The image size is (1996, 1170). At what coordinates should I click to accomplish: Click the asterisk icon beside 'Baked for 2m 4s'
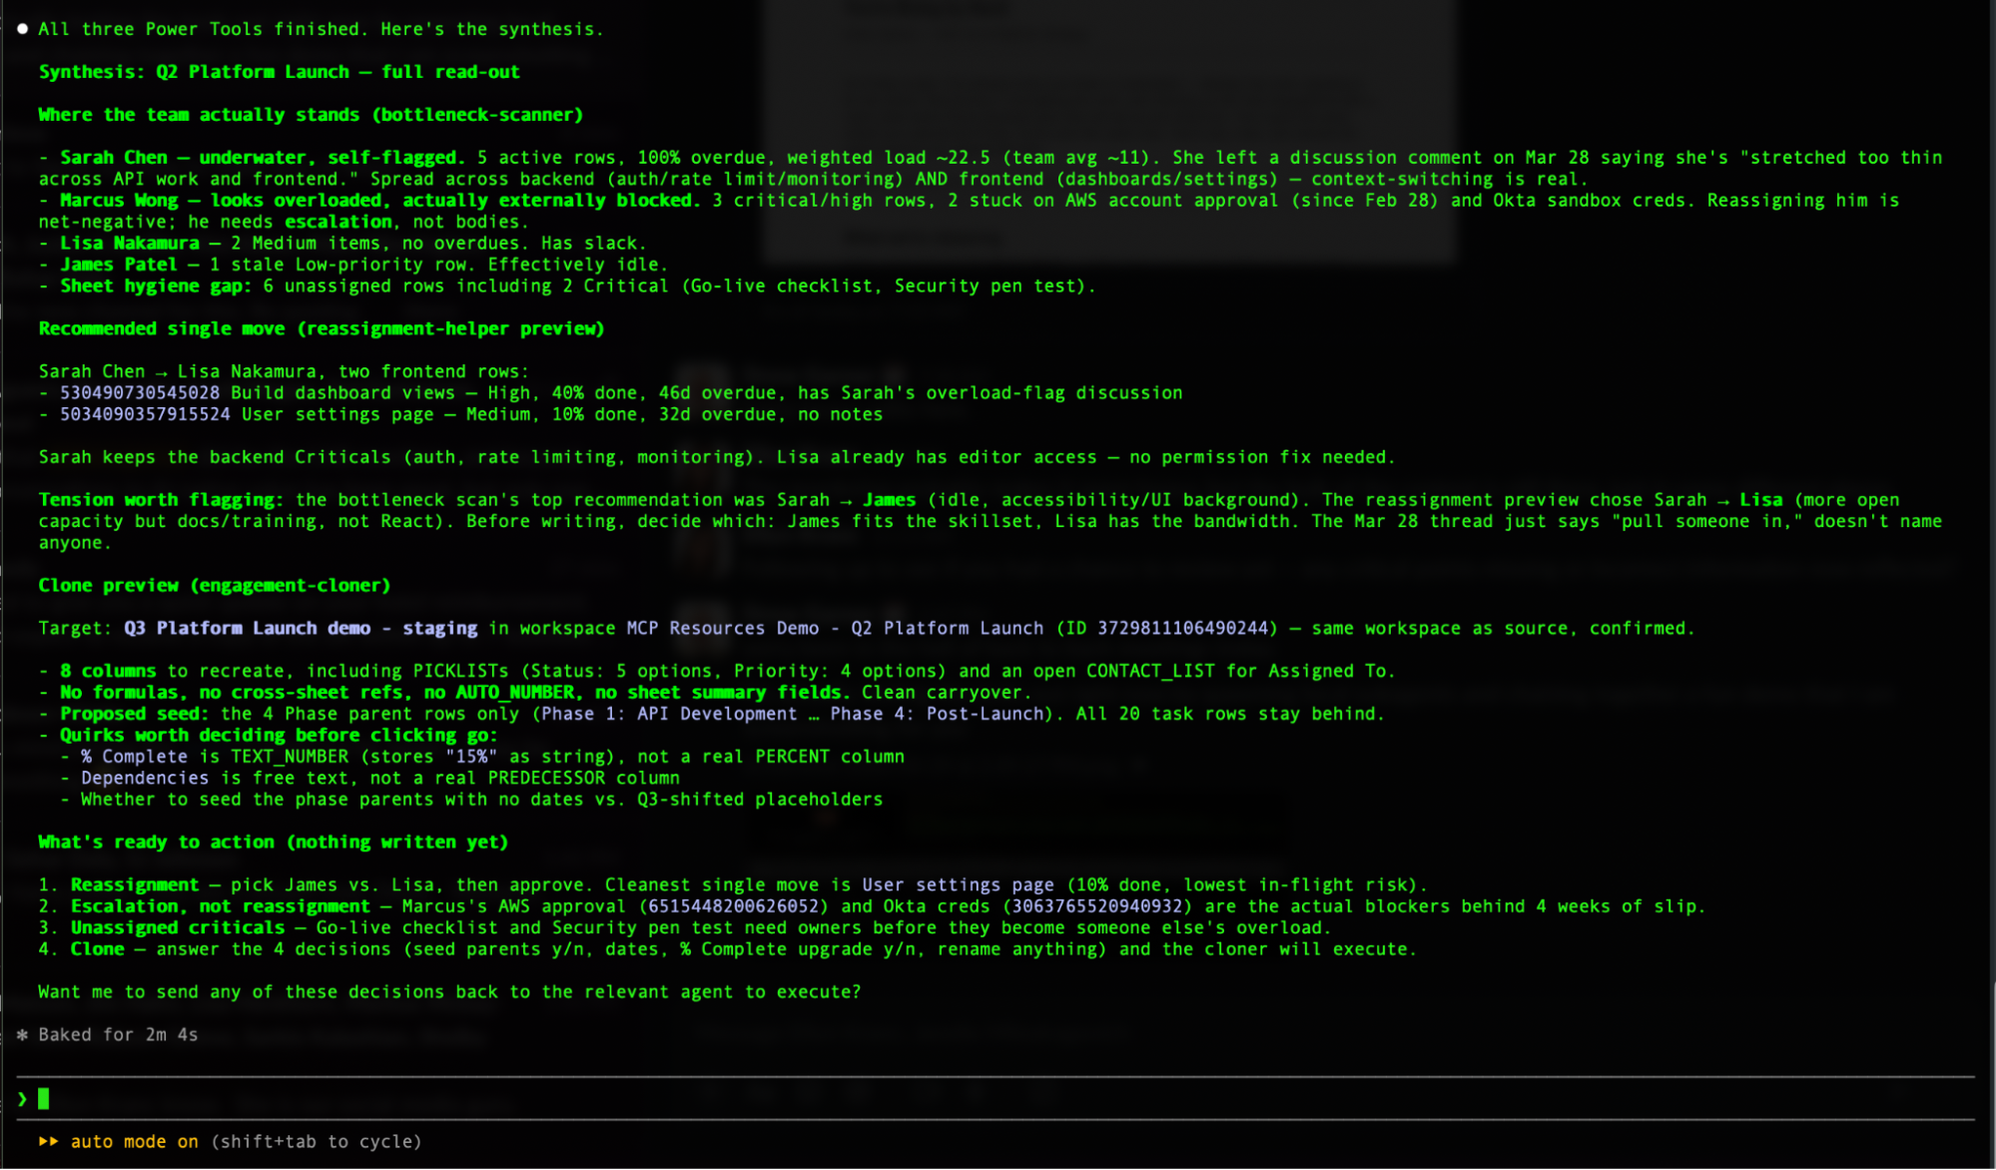(22, 1035)
